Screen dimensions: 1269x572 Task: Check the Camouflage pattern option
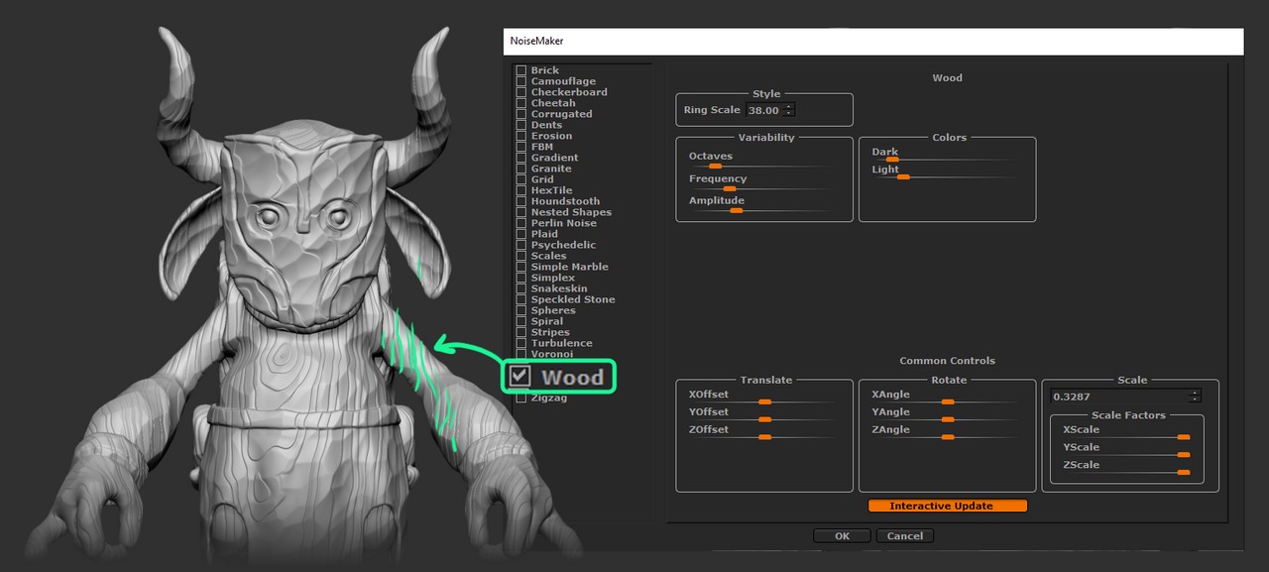521,81
